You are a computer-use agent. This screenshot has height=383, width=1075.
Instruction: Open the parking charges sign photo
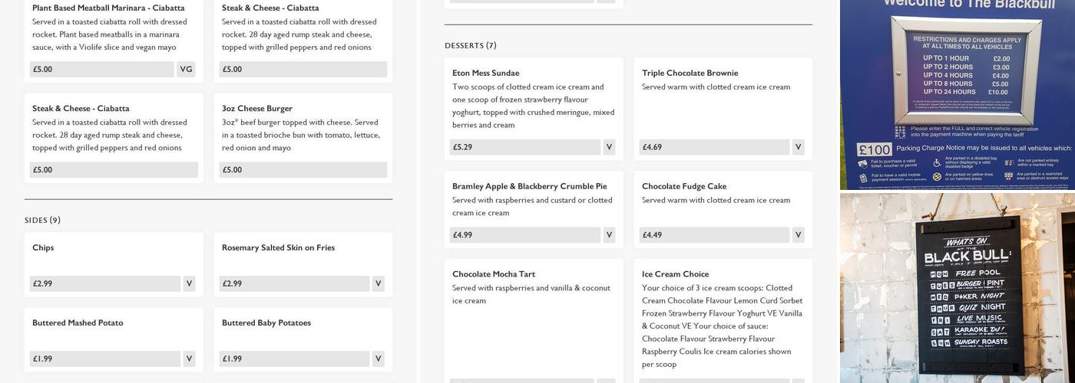coord(957,93)
